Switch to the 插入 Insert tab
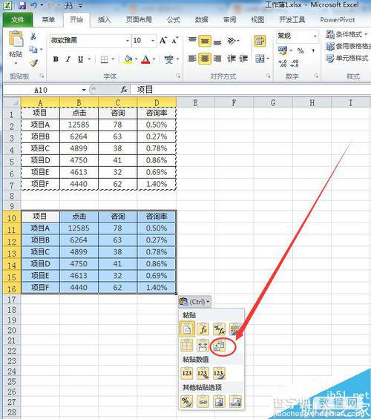Image resolution: width=371 pixels, height=419 pixels. (104, 19)
